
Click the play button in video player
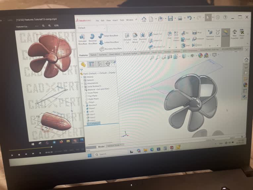(12, 155)
